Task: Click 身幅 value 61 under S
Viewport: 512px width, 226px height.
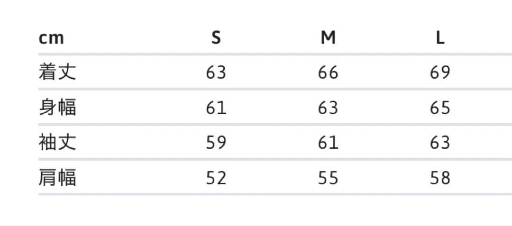Action: point(216,108)
